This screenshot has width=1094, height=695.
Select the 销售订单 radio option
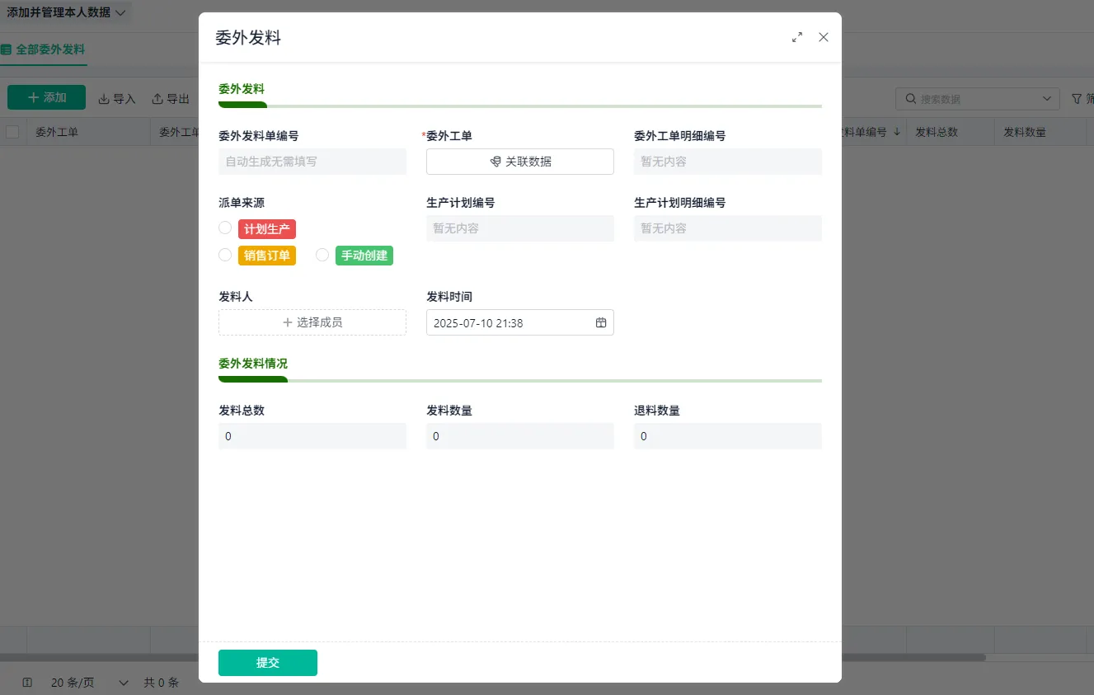tap(225, 256)
